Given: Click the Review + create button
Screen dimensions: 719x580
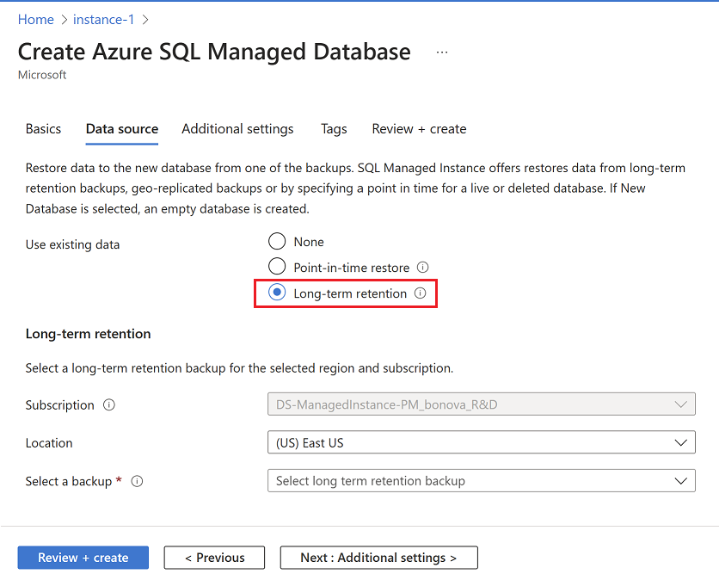Looking at the screenshot, I should click(83, 557).
